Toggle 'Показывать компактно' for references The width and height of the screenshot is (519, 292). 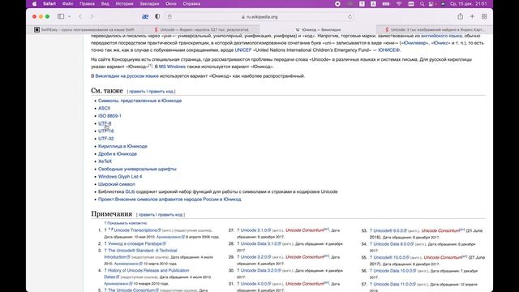point(127,223)
